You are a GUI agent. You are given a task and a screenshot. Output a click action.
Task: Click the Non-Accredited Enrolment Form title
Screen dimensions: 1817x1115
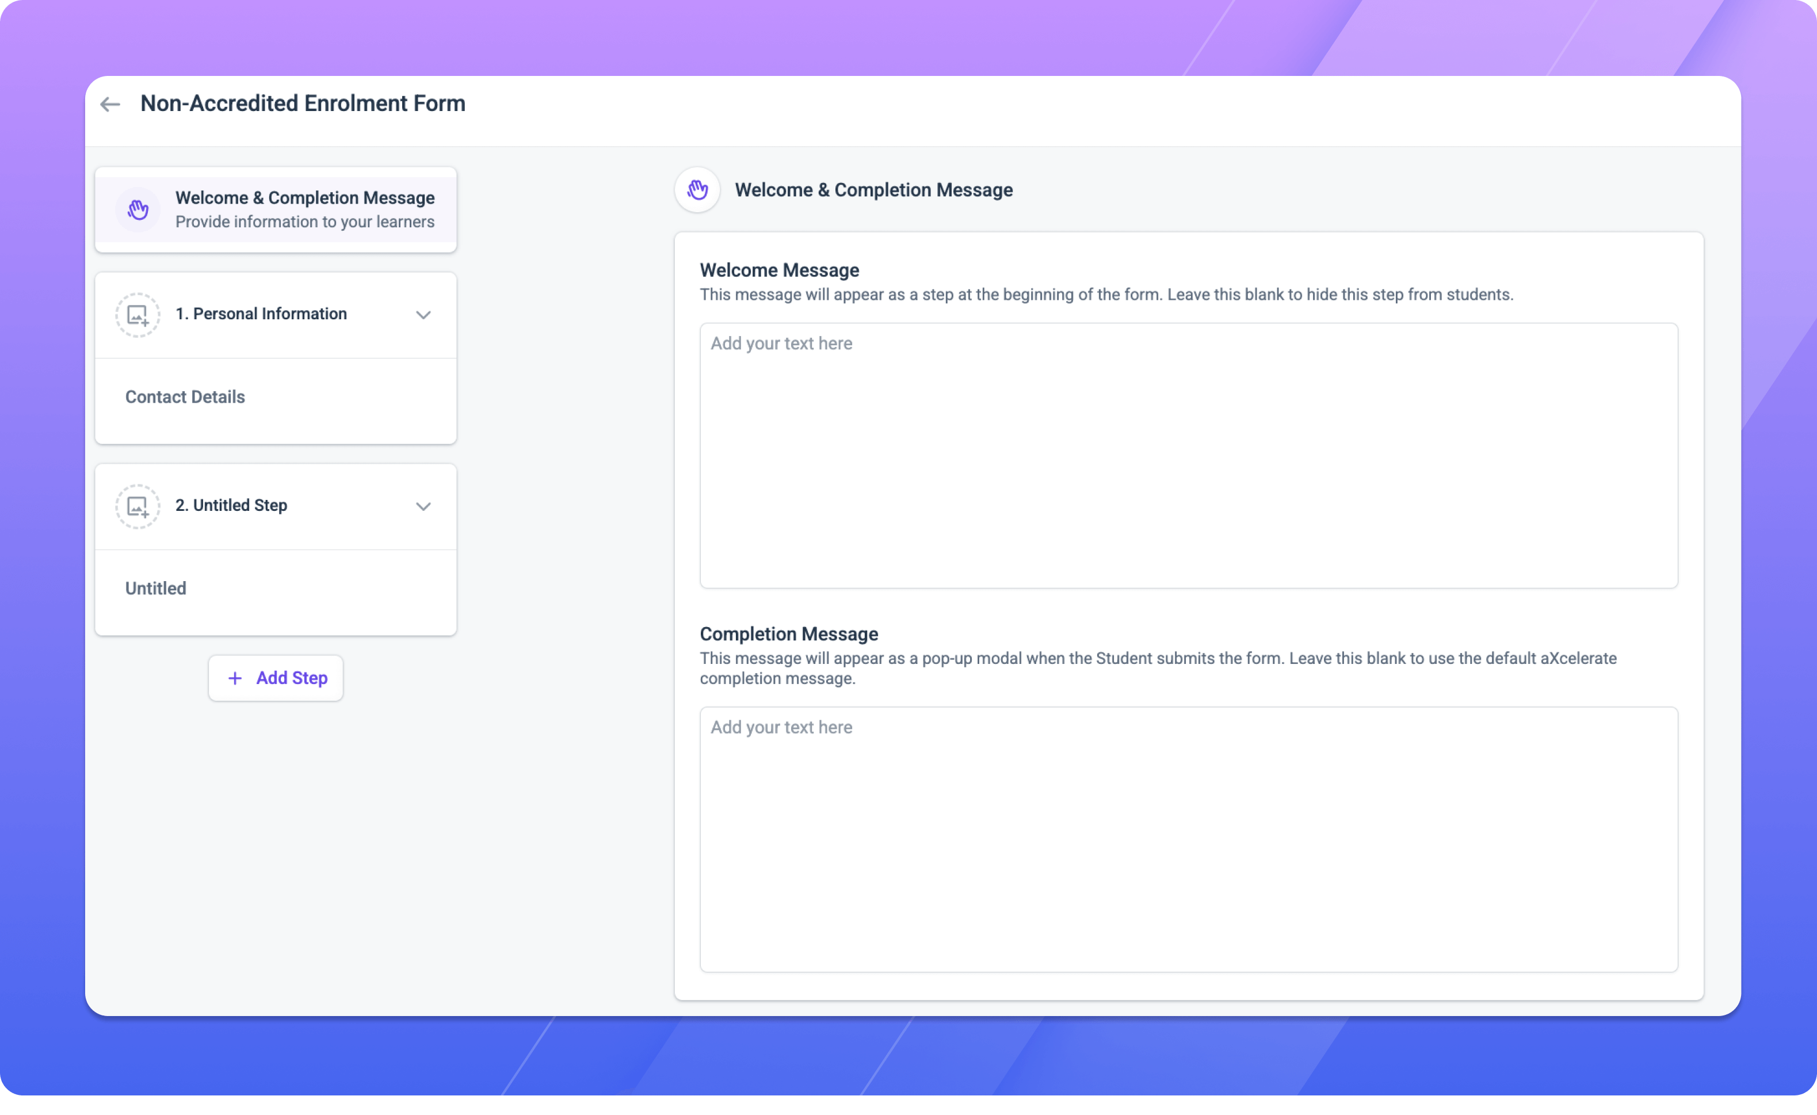pyautogui.click(x=303, y=103)
